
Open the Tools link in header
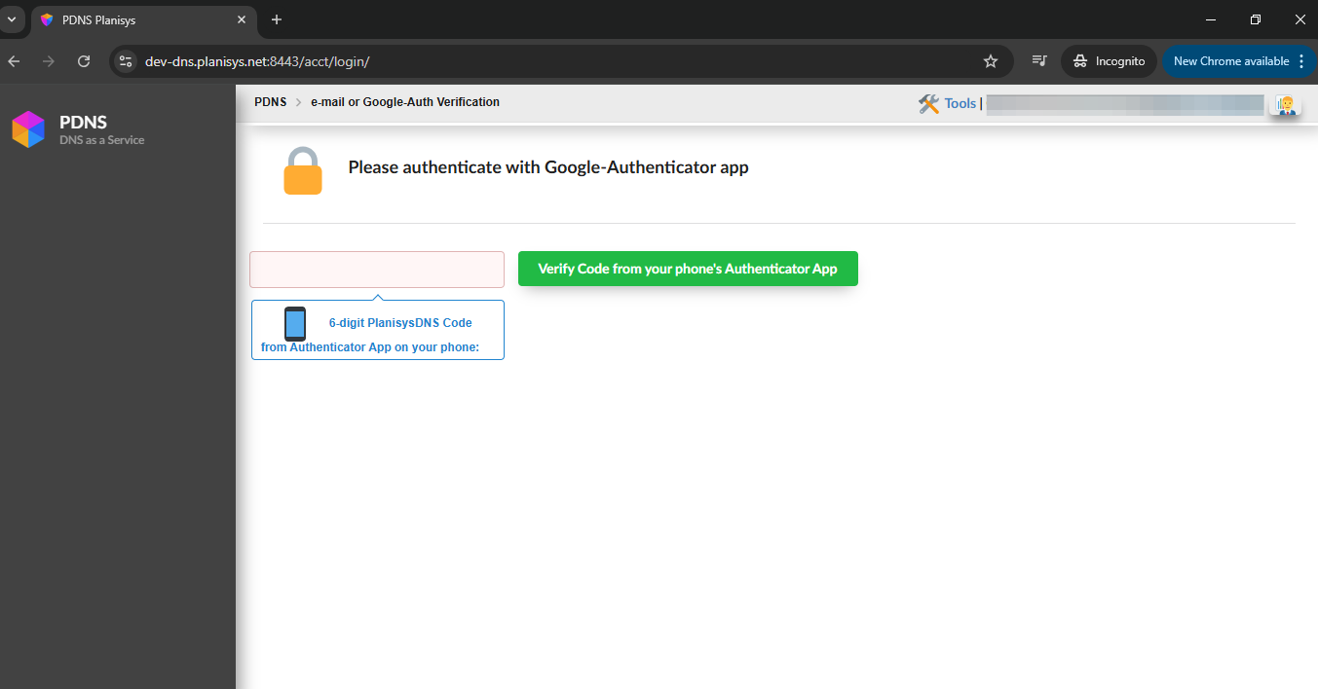click(x=960, y=103)
